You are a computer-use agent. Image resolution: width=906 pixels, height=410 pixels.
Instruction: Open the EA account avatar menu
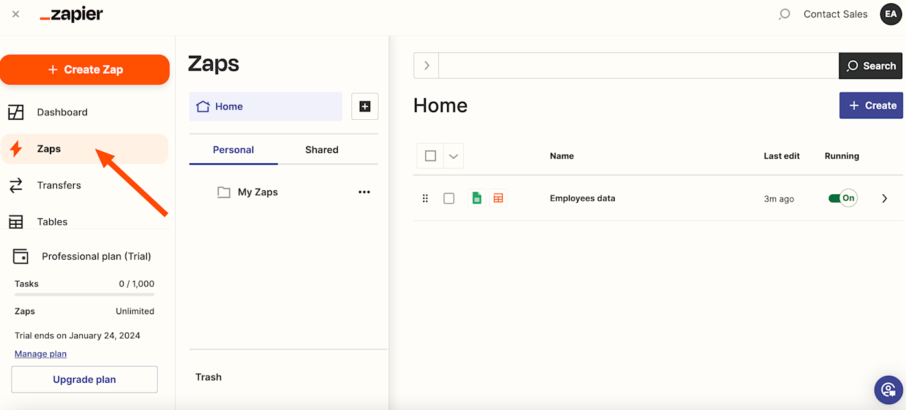point(891,14)
